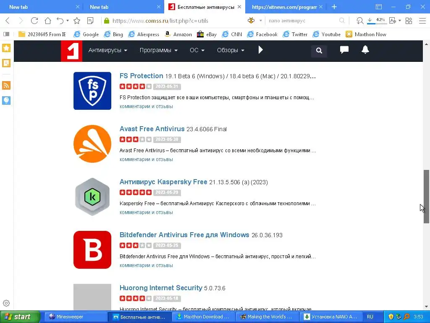430x323 pixels.
Task: Open Favorites star in left sidebar
Action: (x=6, y=48)
